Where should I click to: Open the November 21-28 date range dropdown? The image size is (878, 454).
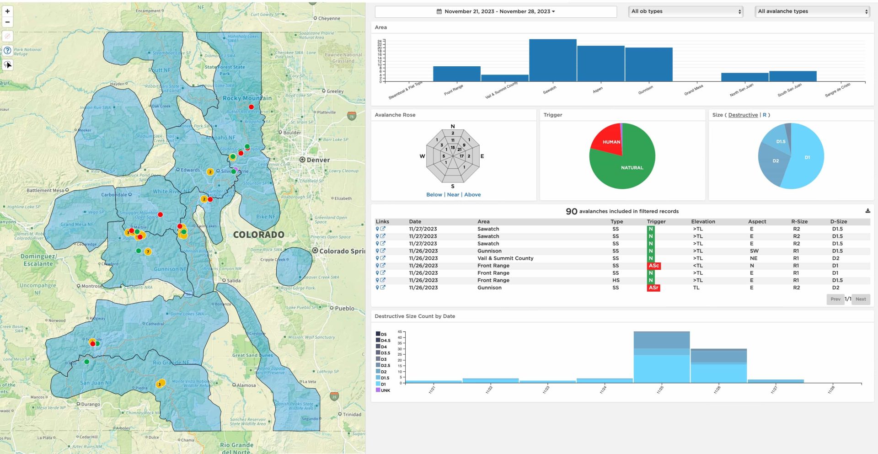[x=496, y=11]
